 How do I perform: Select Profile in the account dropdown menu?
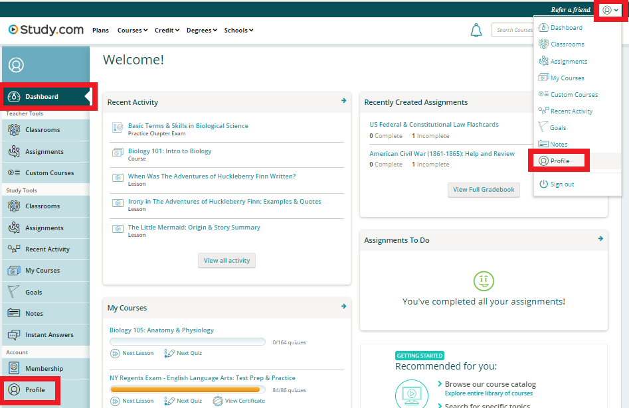click(559, 161)
